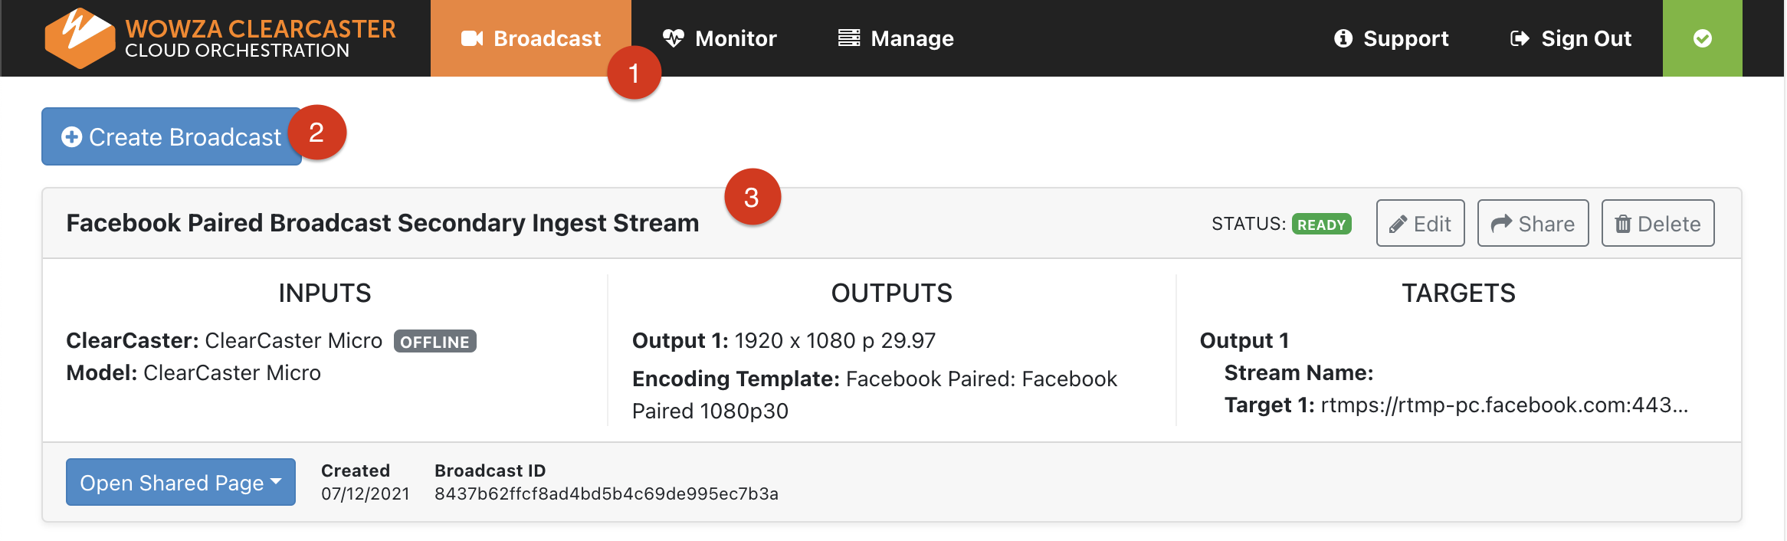Select the Broadcast ID value text

pos(605,494)
